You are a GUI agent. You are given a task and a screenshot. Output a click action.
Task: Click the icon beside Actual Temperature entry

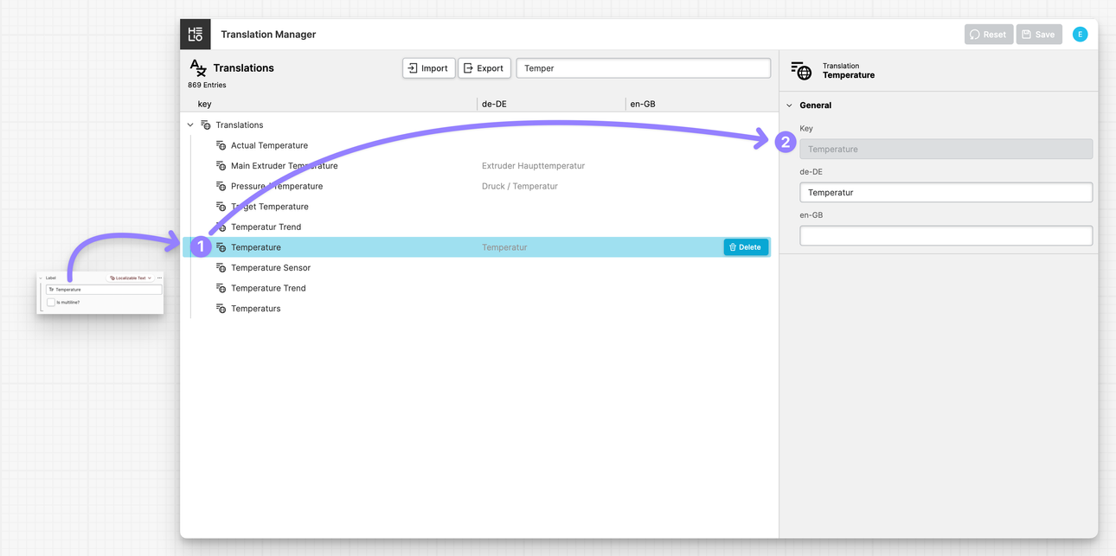point(221,145)
